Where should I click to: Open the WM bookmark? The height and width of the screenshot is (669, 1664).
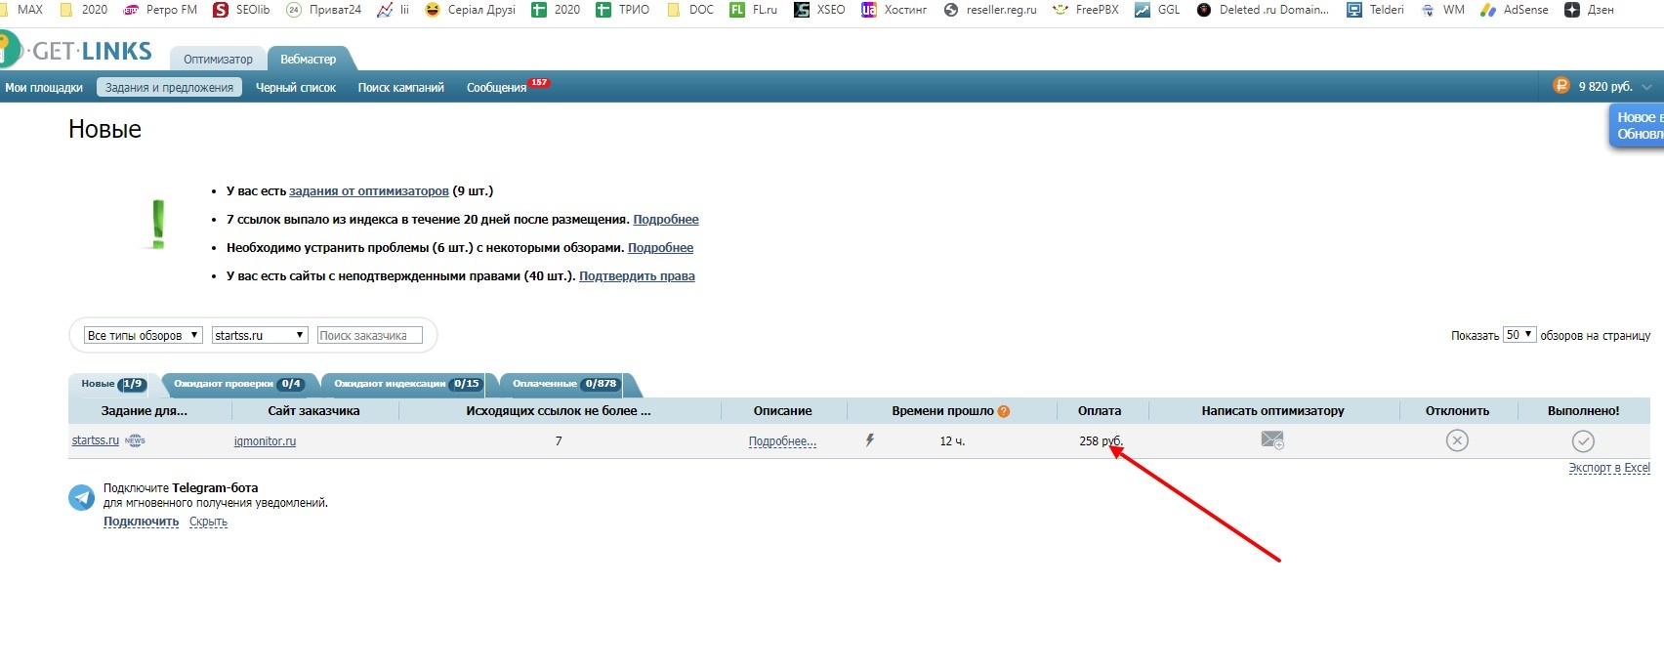(1442, 10)
